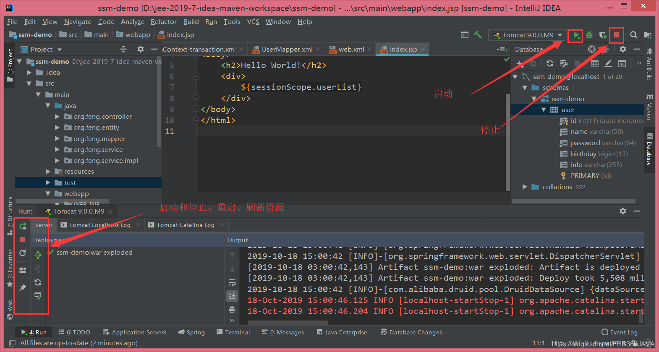
Task: Open the VCS menu
Action: (x=253, y=21)
